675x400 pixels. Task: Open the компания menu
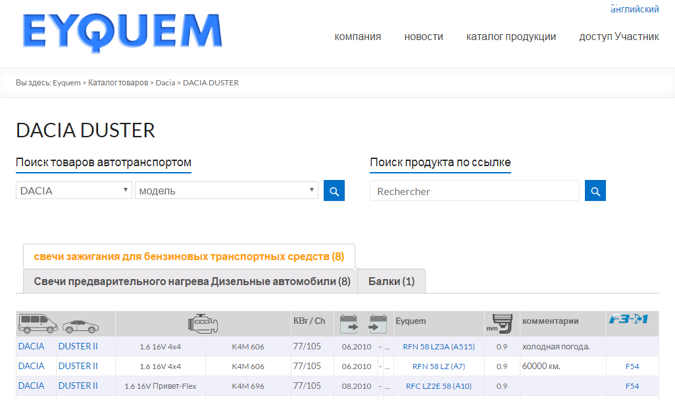pyautogui.click(x=358, y=37)
